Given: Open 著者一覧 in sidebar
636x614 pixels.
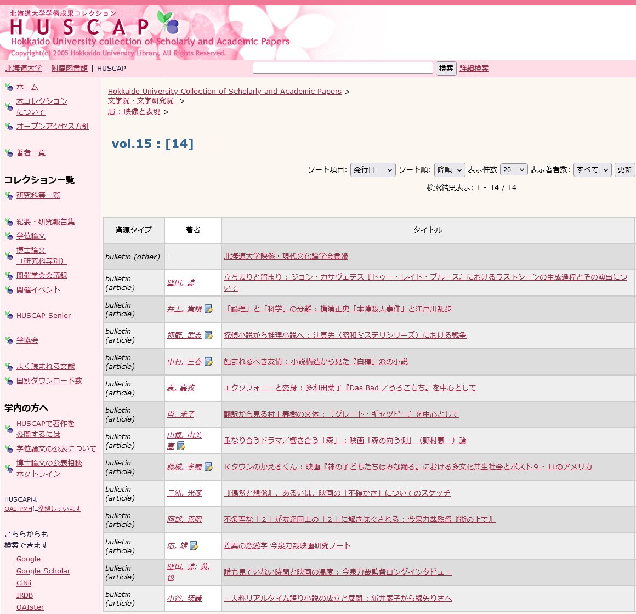Looking at the screenshot, I should tap(31, 152).
